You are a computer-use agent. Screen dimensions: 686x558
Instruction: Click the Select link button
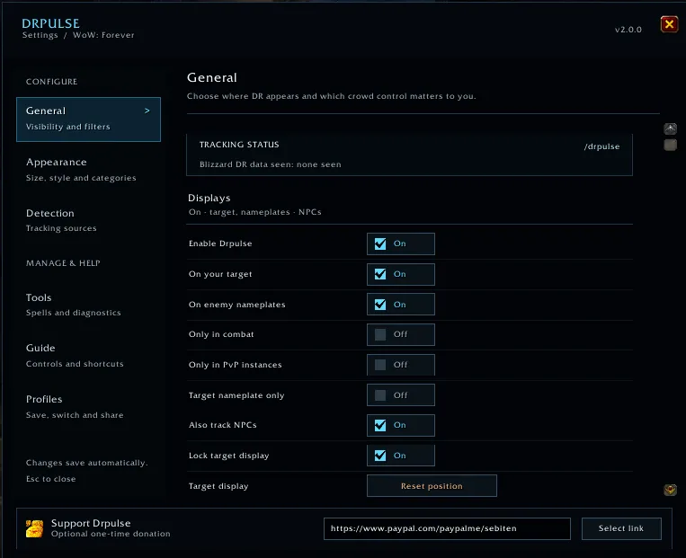pos(621,528)
